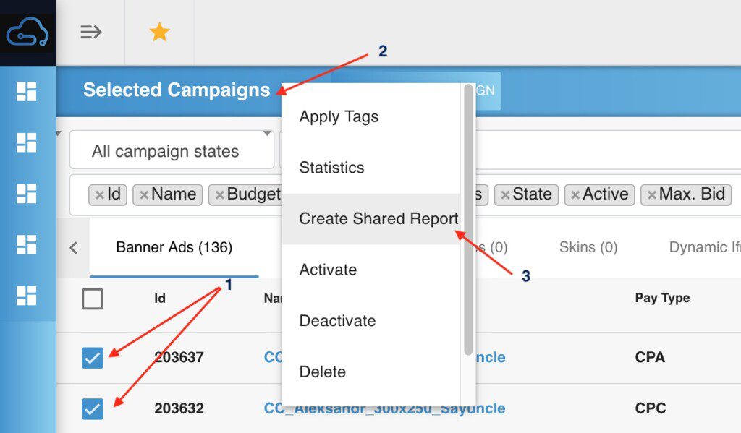Screen dimensions: 741x433
Task: Uncheck the campaign 203637 checkbox
Action: 93,357
